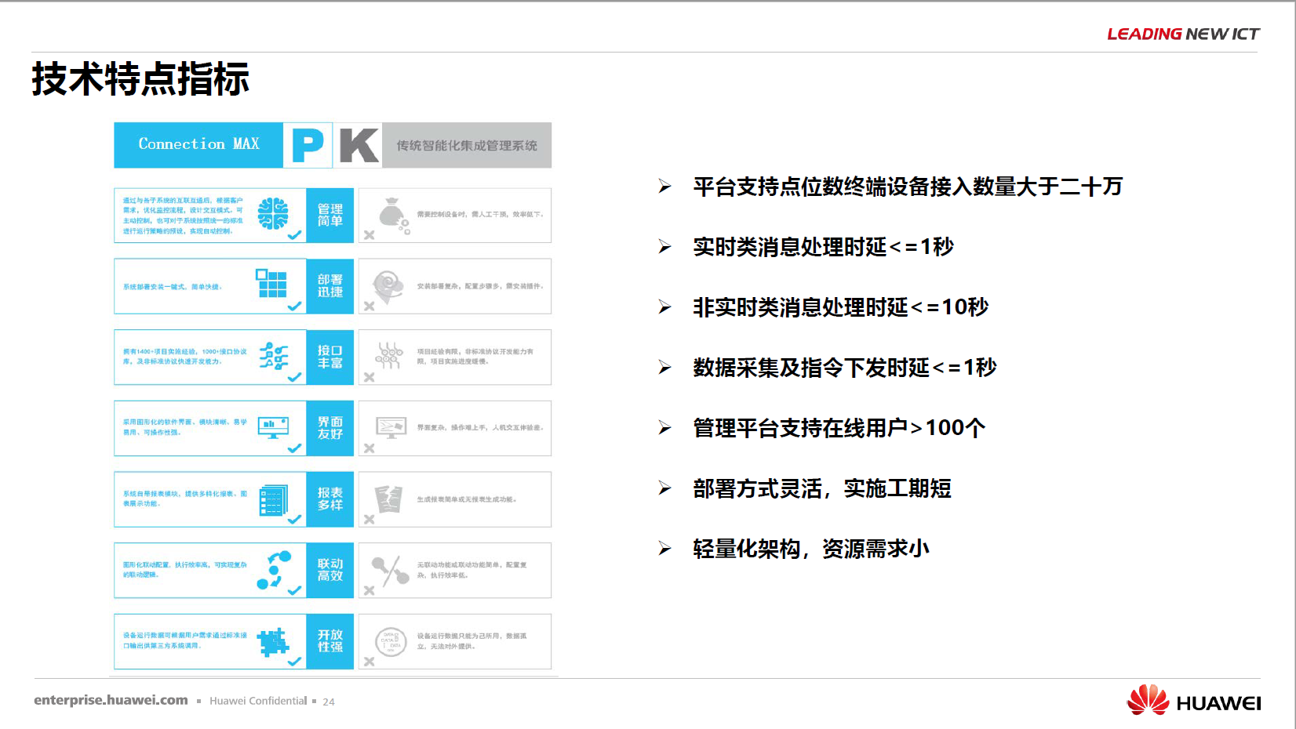Viewport: 1296px width, 729px height.
Task: Click the arrow bullet before 平台支持点位数
Action: (x=664, y=187)
